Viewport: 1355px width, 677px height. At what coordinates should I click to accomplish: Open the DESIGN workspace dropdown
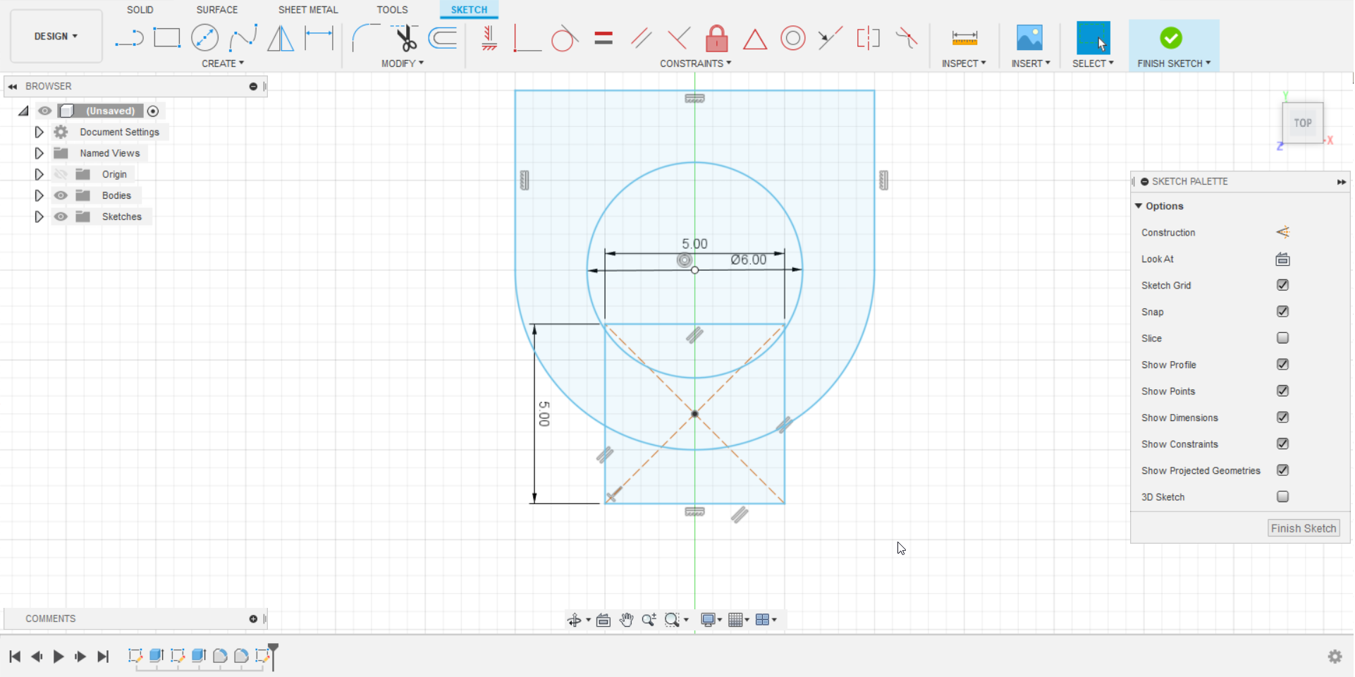click(56, 37)
